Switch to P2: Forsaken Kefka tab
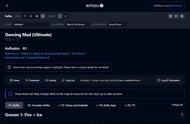 (39, 105)
